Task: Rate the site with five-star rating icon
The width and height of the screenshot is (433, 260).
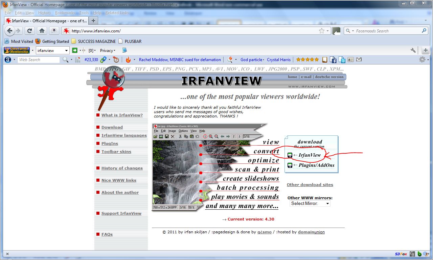Action: (307, 60)
